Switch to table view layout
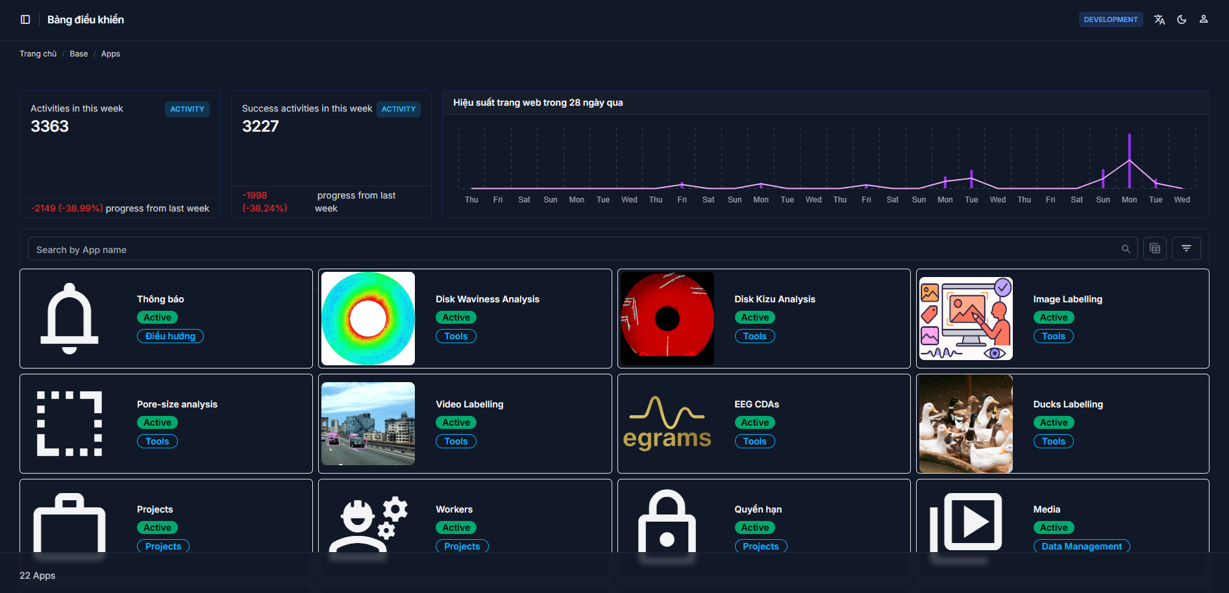1229x593 pixels. click(x=1155, y=248)
